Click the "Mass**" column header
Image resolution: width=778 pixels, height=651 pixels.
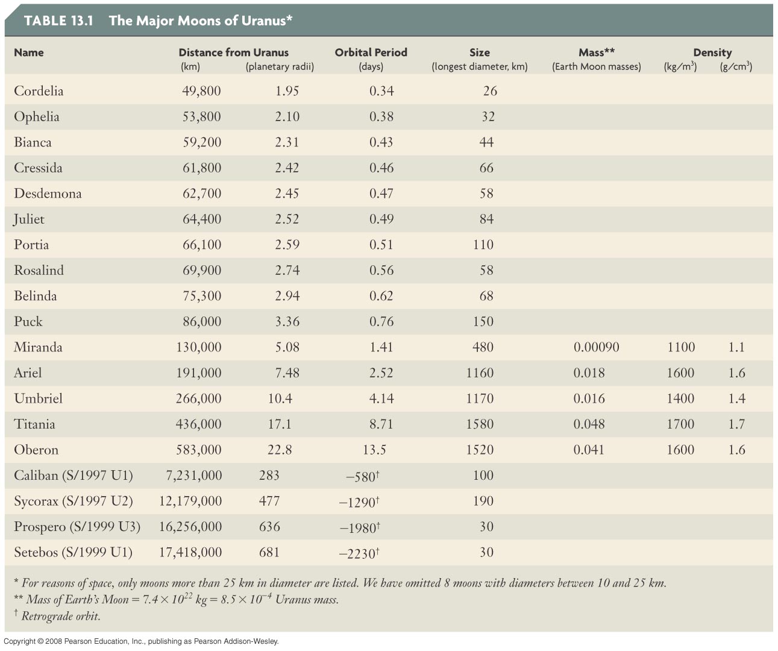pos(596,52)
